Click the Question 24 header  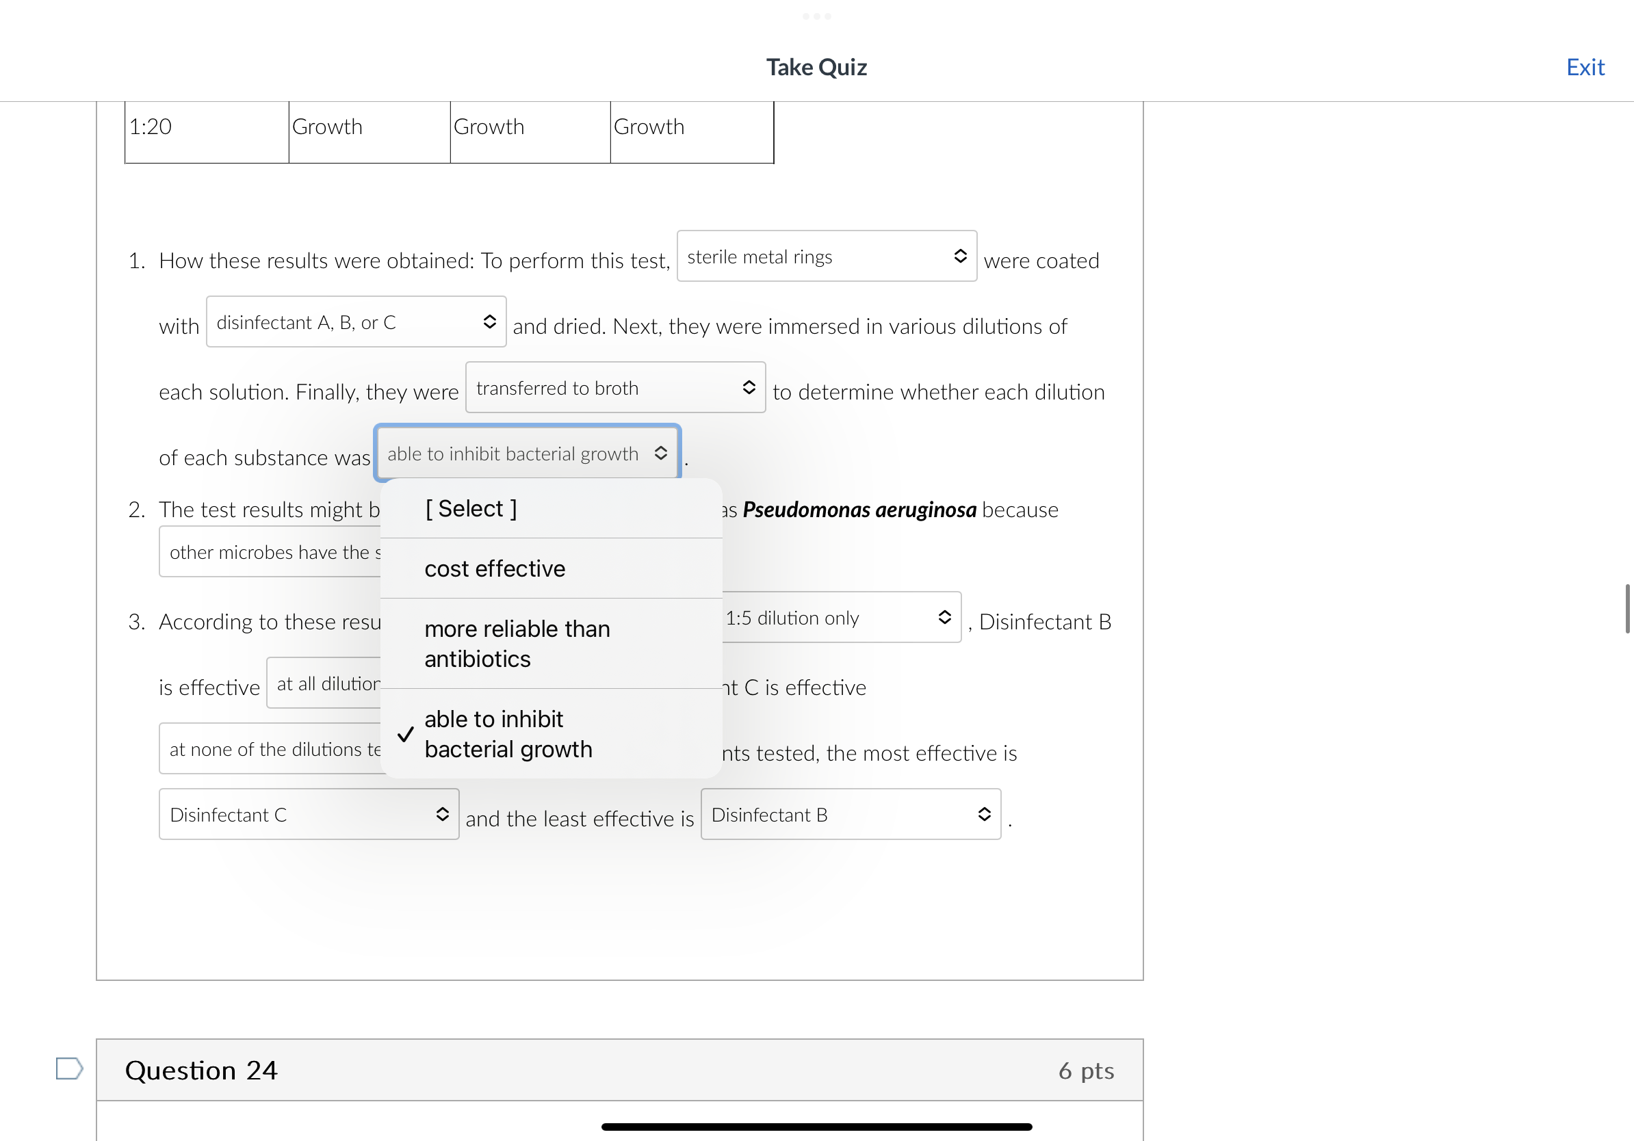coord(200,1070)
